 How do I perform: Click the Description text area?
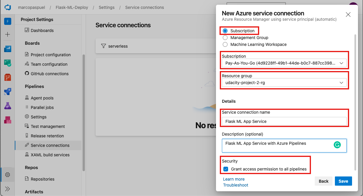pyautogui.click(x=284, y=146)
